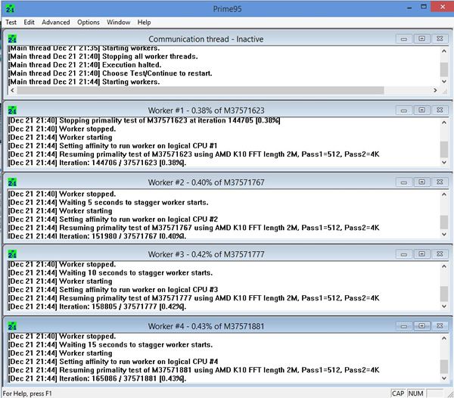Click 'Resuming primality test of M37571777' line
This screenshot has height=398, width=454.
194,298
